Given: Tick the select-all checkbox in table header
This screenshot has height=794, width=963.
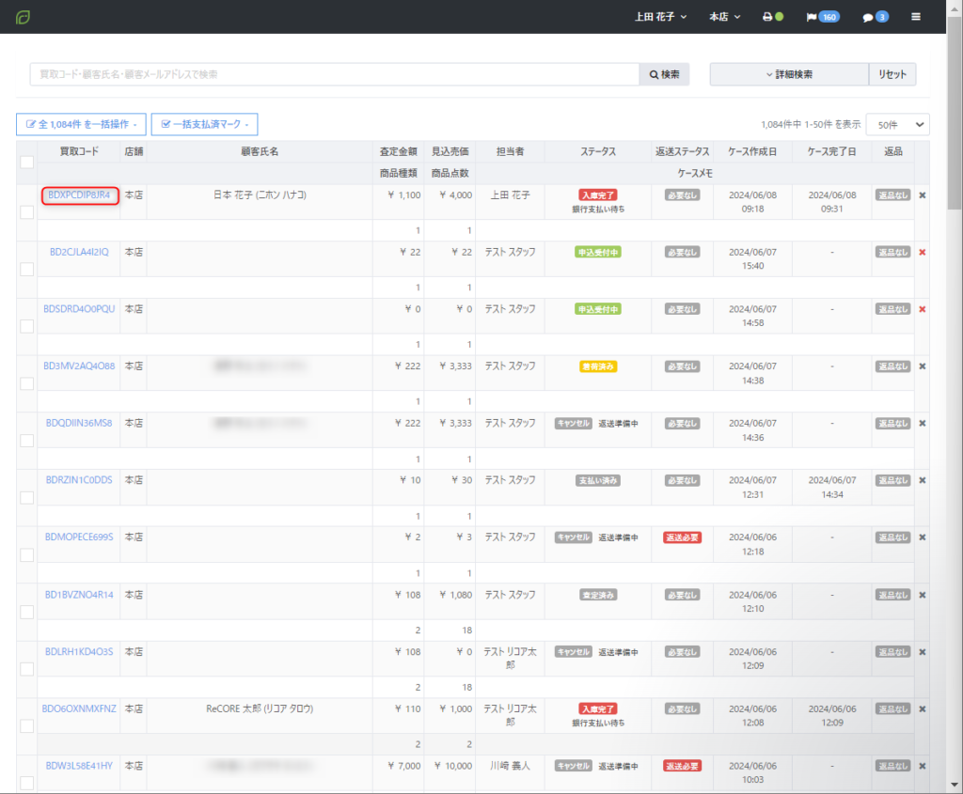Looking at the screenshot, I should pos(27,162).
